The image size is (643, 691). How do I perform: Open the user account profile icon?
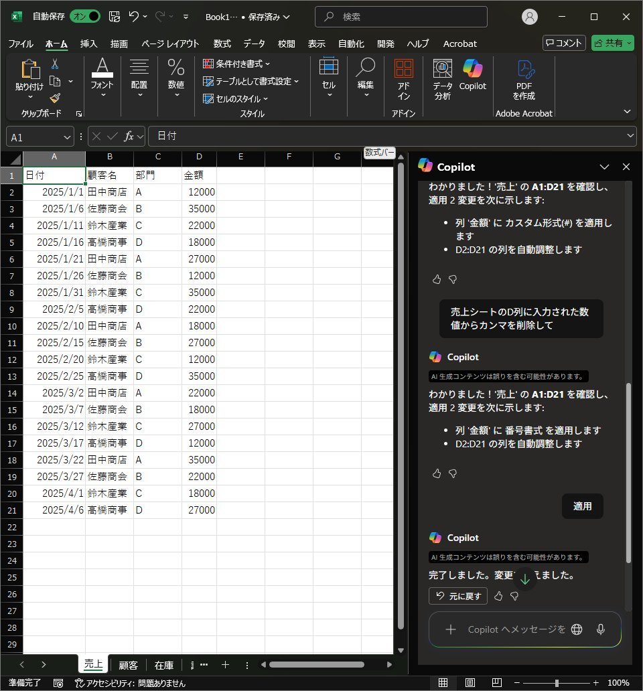529,17
